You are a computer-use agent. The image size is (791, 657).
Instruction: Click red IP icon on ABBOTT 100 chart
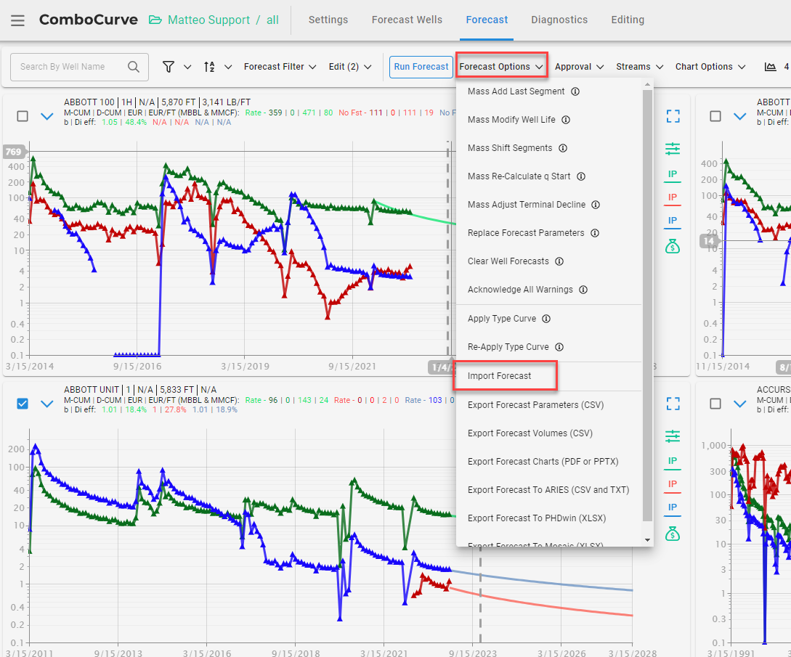[x=673, y=198]
